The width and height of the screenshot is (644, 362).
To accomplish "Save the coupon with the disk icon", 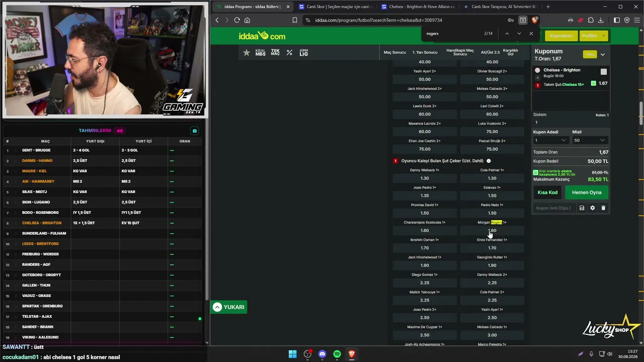I will point(582,208).
